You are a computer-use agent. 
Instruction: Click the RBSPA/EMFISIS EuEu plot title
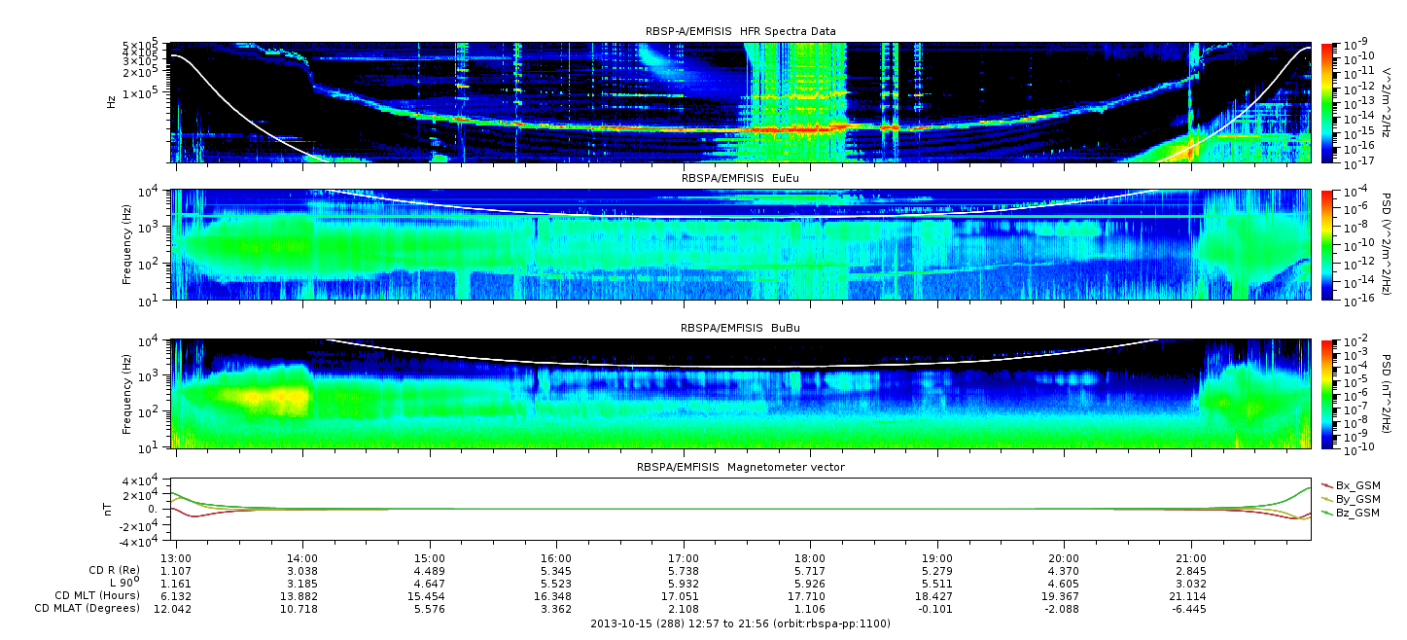[x=740, y=179]
